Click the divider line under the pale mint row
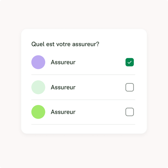Image resolution: width=168 pixels, height=168 pixels. [83, 100]
